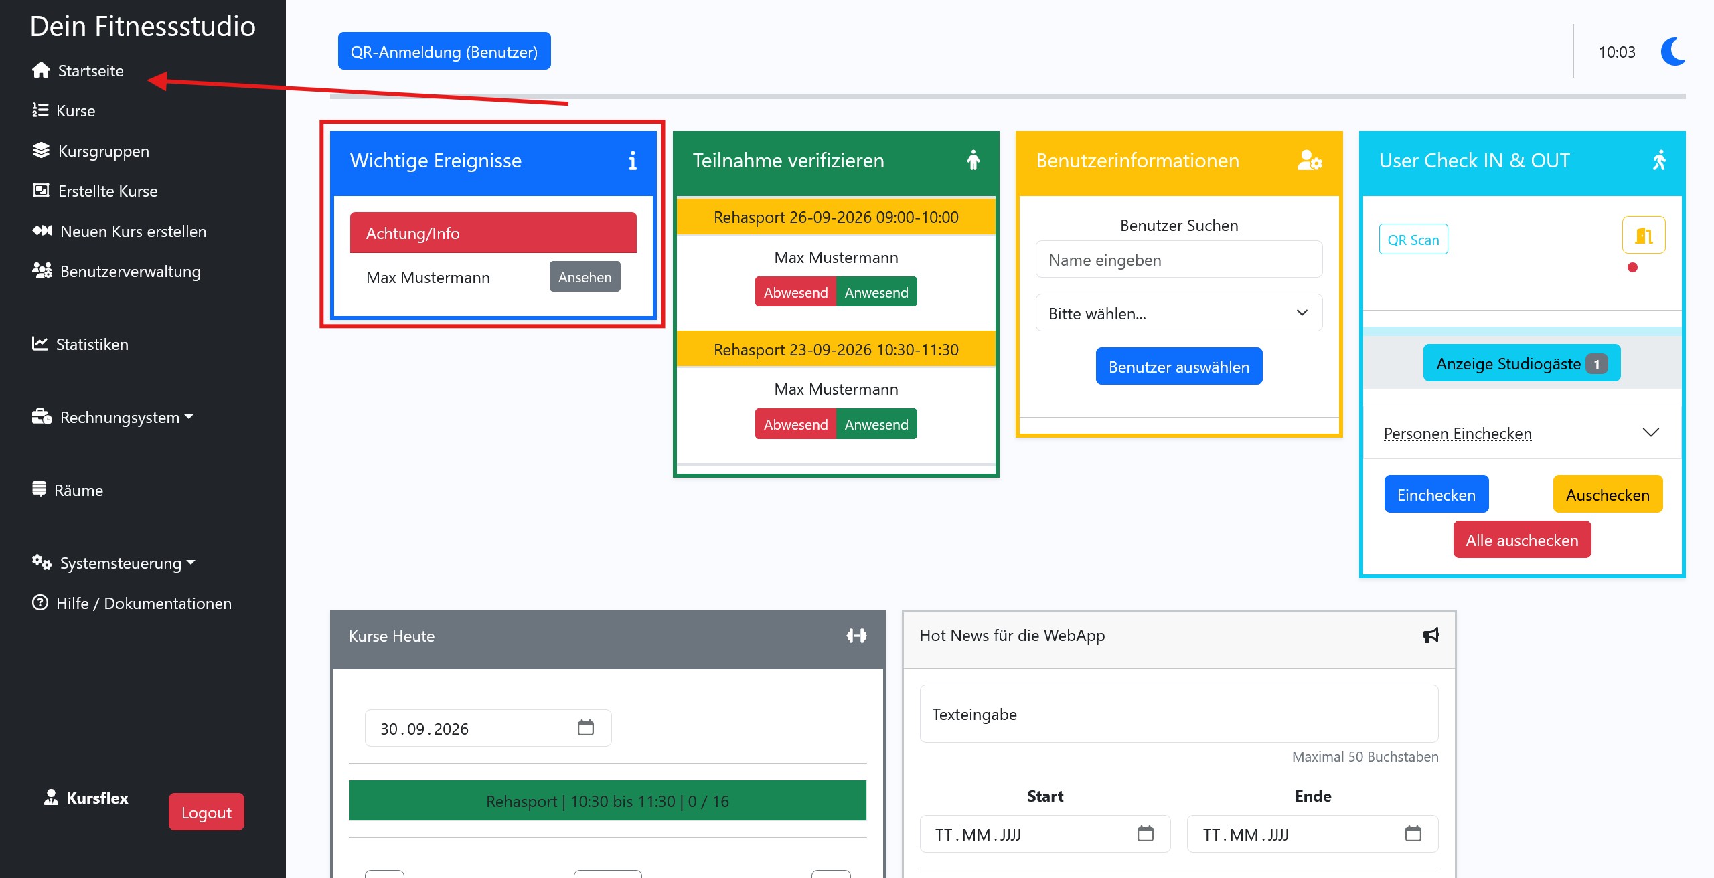Click user-settings icon in Benutzerinformationen header

[1310, 161]
